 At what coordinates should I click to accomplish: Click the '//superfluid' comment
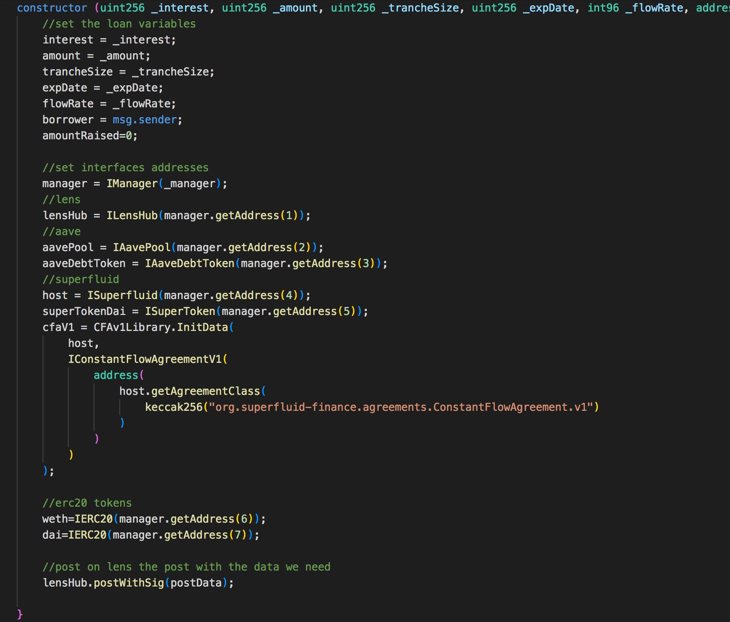[81, 280]
